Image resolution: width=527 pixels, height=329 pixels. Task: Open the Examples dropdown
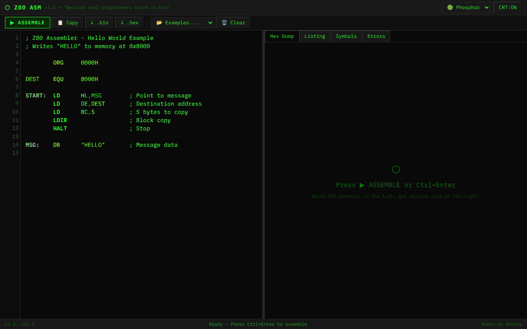pyautogui.click(x=182, y=23)
